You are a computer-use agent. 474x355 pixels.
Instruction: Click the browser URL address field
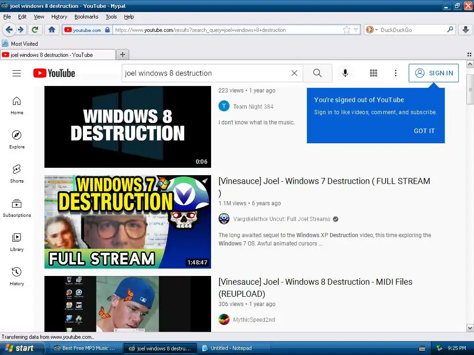click(x=227, y=30)
